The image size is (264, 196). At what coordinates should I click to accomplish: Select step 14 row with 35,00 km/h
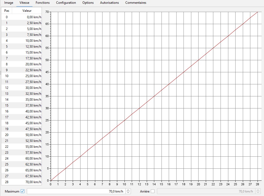(x=21, y=99)
